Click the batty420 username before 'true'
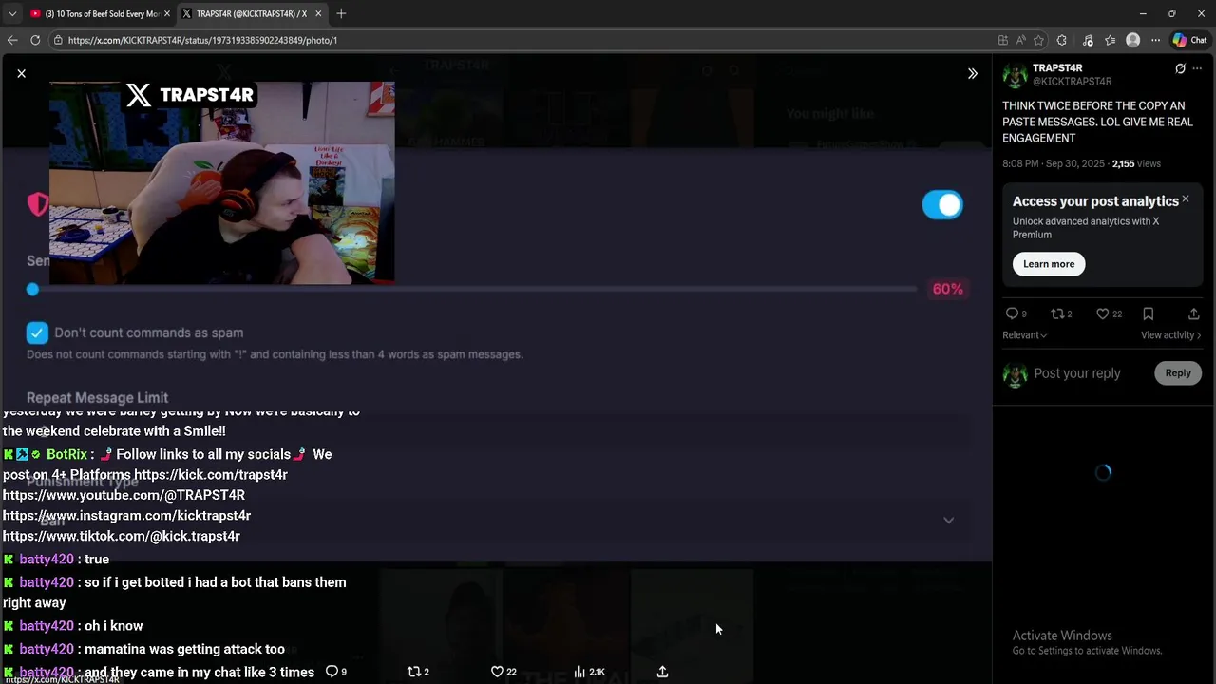Image resolution: width=1216 pixels, height=684 pixels. [47, 560]
